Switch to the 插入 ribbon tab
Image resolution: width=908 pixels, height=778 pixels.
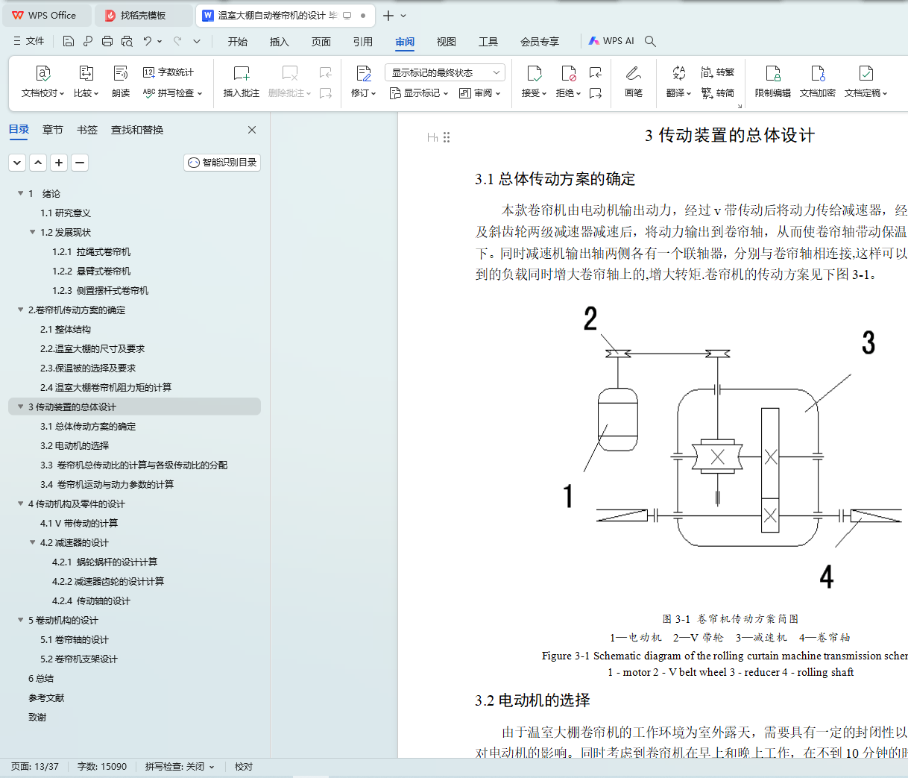(x=280, y=42)
